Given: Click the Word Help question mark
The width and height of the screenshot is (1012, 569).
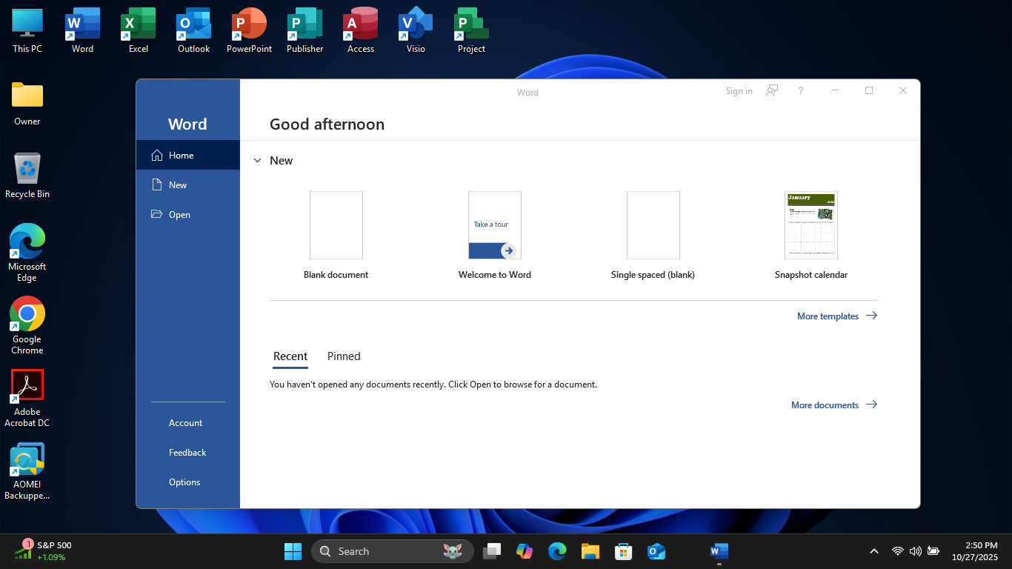Looking at the screenshot, I should (800, 90).
